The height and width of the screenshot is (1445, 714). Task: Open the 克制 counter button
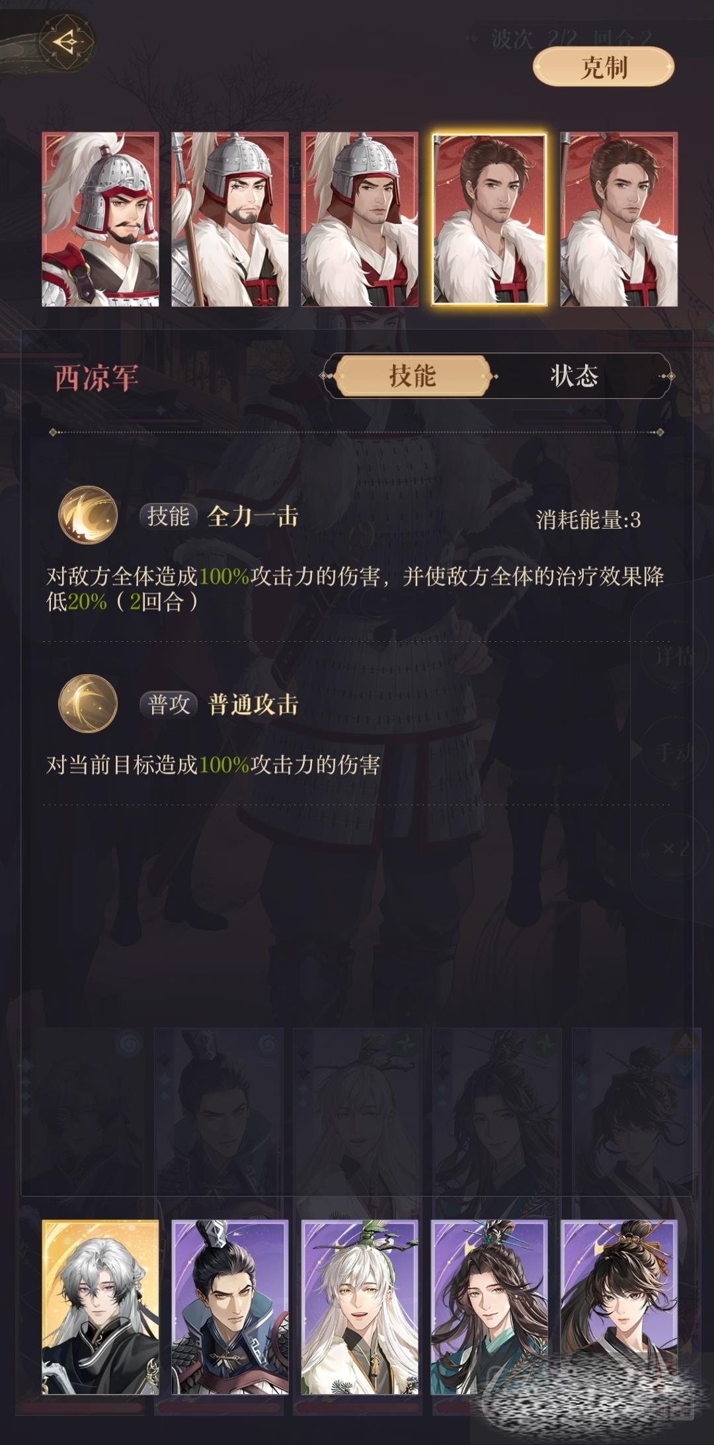[x=604, y=67]
